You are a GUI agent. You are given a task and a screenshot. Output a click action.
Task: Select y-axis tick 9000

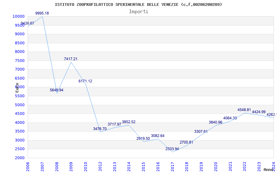[19, 34]
